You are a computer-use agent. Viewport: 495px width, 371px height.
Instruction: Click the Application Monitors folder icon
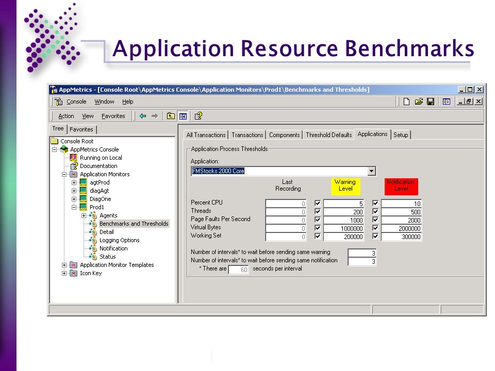pyautogui.click(x=74, y=174)
